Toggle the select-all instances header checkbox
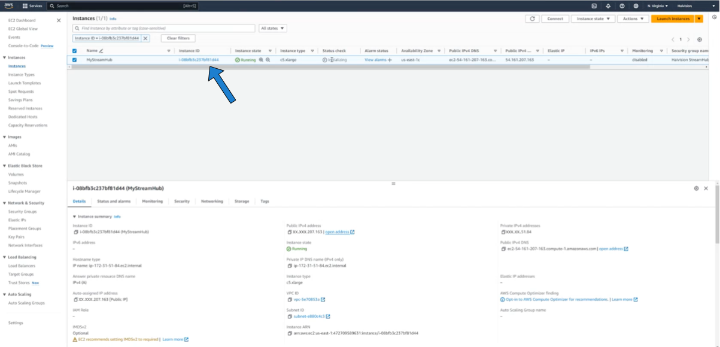The height and width of the screenshot is (347, 720). pyautogui.click(x=75, y=51)
